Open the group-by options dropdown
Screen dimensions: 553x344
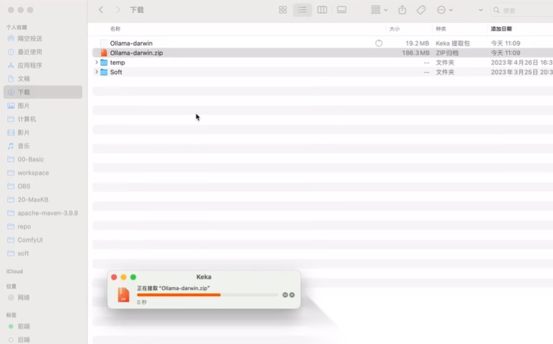379,10
